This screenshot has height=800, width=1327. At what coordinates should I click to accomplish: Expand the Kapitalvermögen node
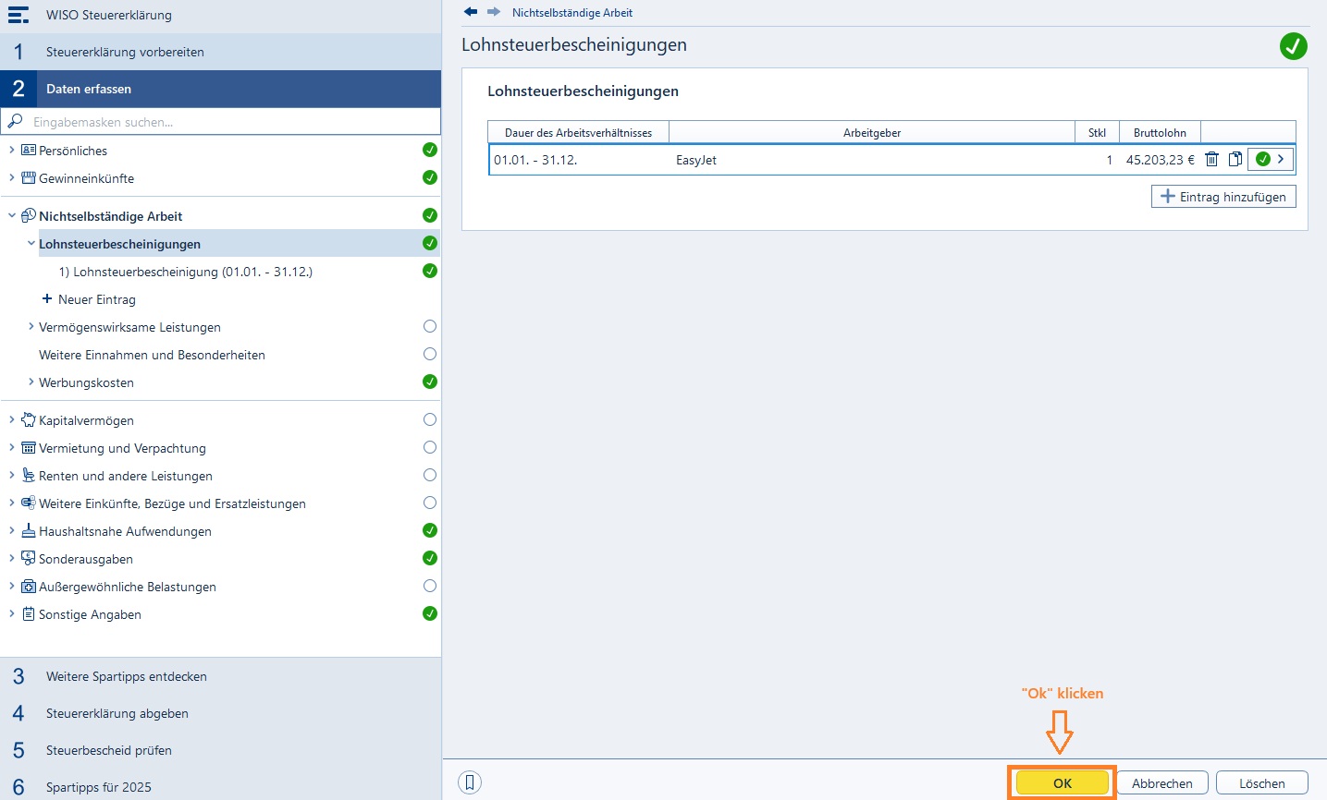pyautogui.click(x=11, y=419)
